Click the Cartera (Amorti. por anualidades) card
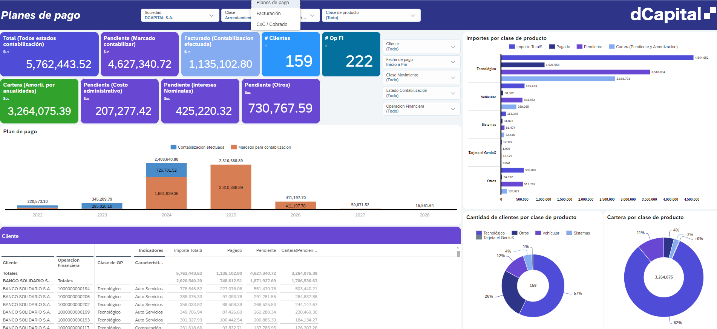Viewport: 717px width, 329px height. 39,101
